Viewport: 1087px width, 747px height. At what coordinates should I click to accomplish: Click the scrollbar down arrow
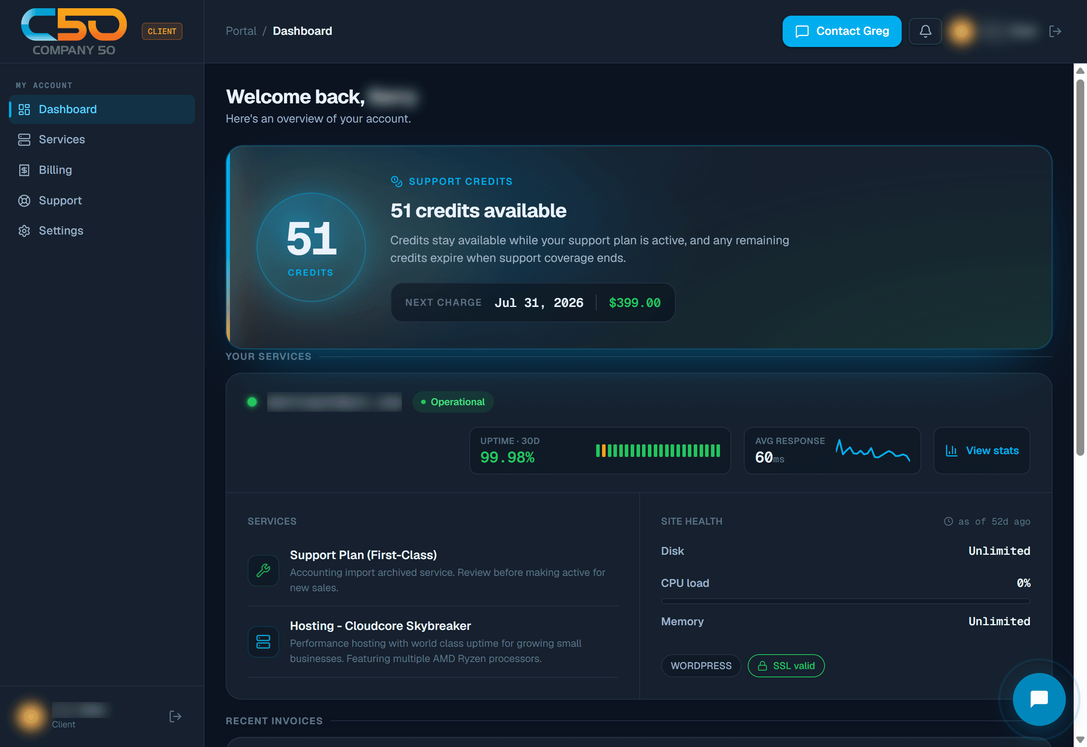point(1080,740)
